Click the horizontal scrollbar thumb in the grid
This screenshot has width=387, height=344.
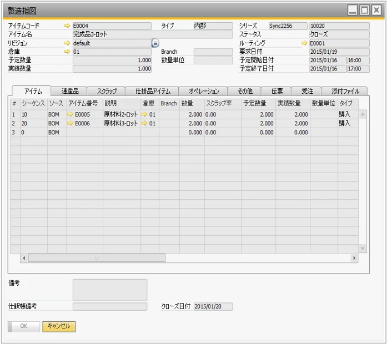click(97, 258)
